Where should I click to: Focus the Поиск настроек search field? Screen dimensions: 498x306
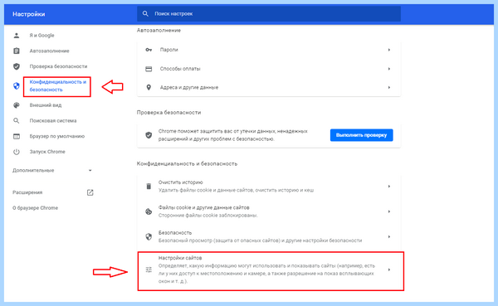click(269, 13)
